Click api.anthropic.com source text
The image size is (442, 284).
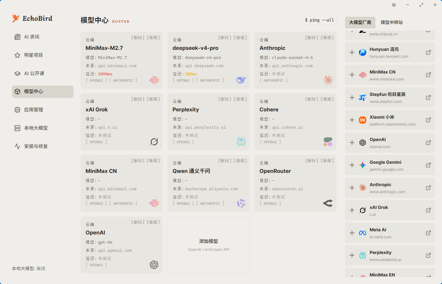[x=292, y=66]
